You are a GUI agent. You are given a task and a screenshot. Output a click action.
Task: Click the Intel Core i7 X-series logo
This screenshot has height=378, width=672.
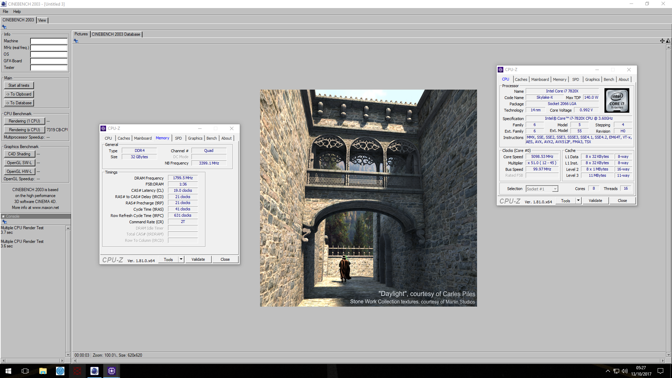(x=617, y=100)
